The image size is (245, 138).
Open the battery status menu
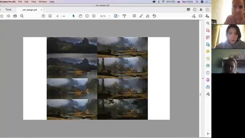171,2
